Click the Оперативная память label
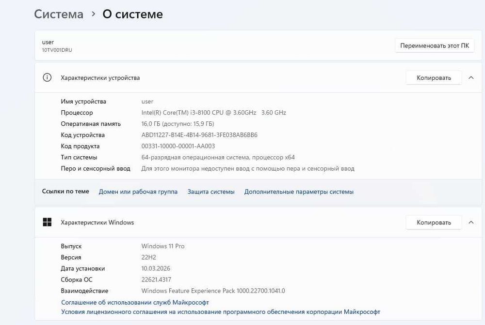 click(91, 124)
